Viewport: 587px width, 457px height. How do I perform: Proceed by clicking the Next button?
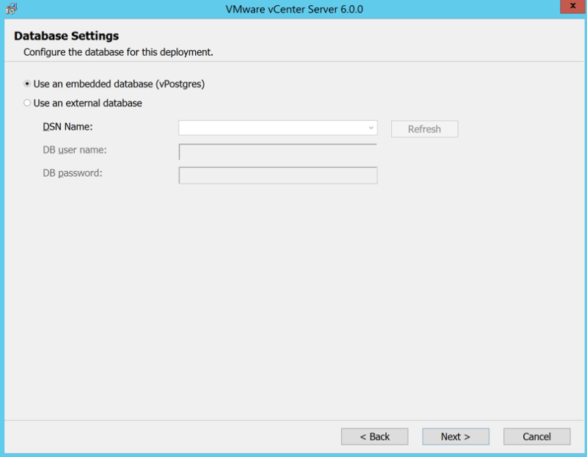[x=456, y=436]
